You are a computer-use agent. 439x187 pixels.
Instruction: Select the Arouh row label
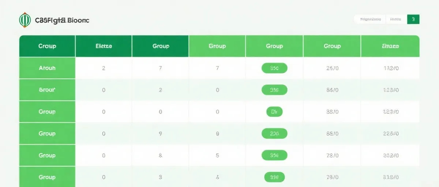tap(47, 68)
